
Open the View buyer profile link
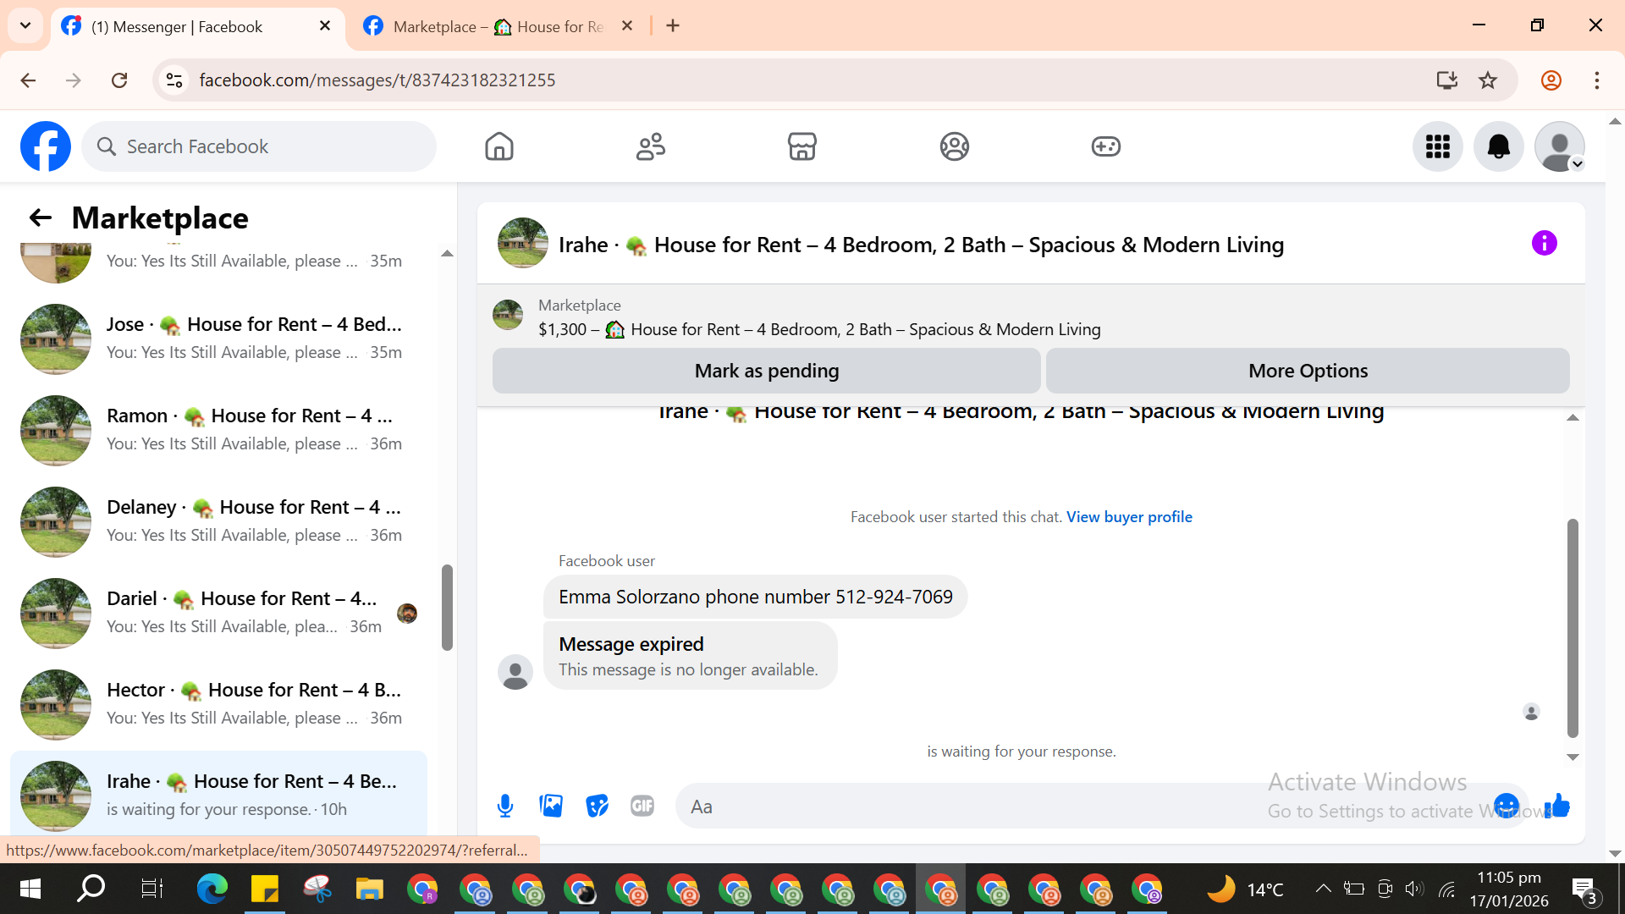1129,516
